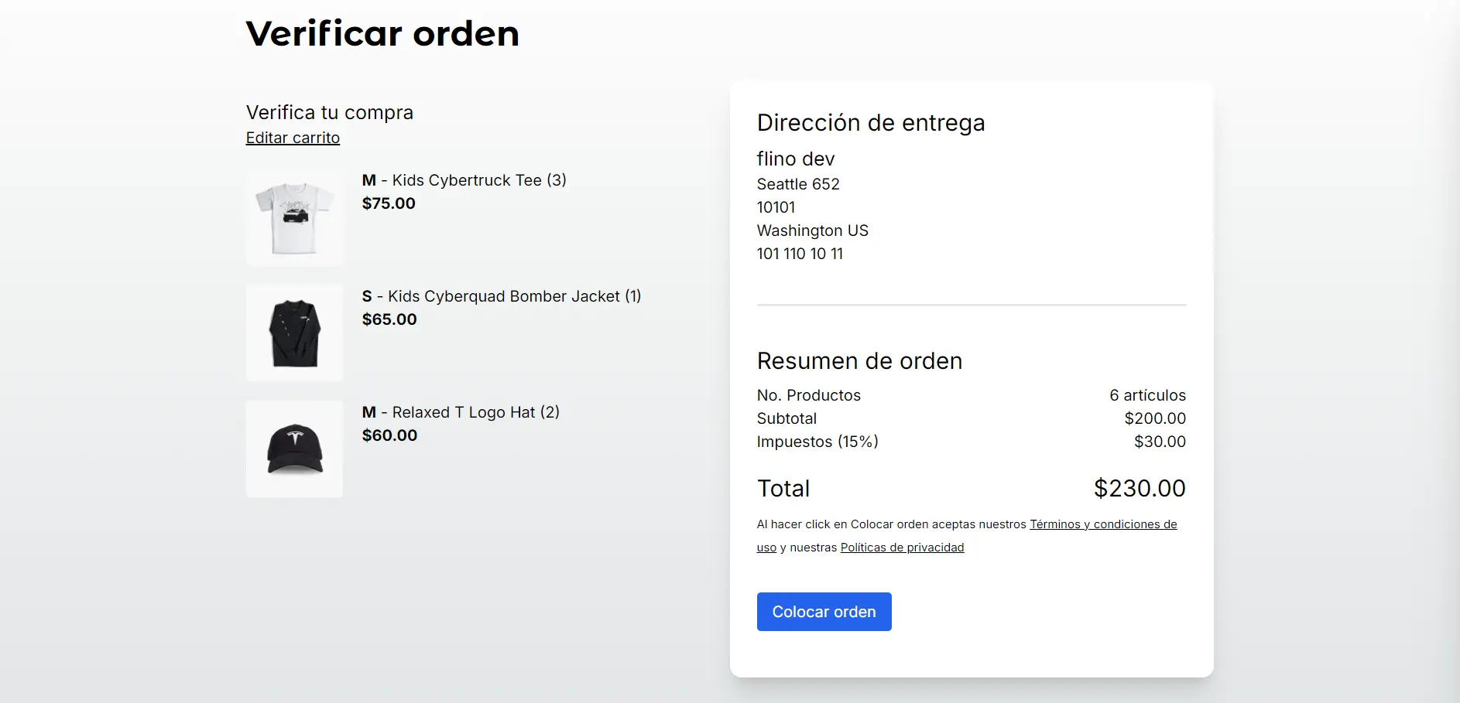Open Términos y condiciones de uso link

[967, 535]
